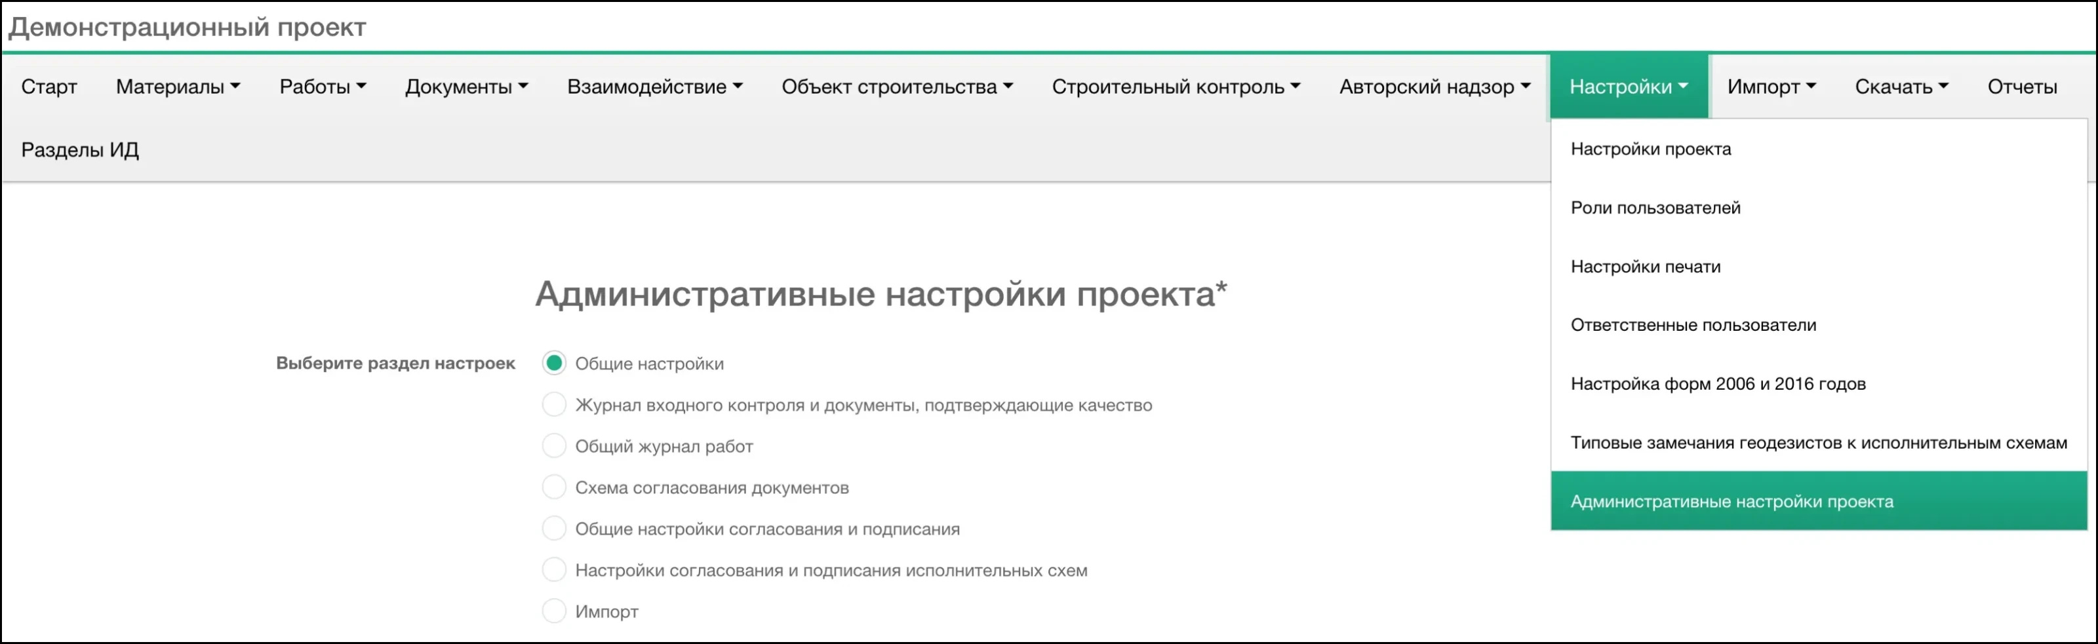Pick the Импорт radio button option
2098x644 pixels.
(x=555, y=611)
